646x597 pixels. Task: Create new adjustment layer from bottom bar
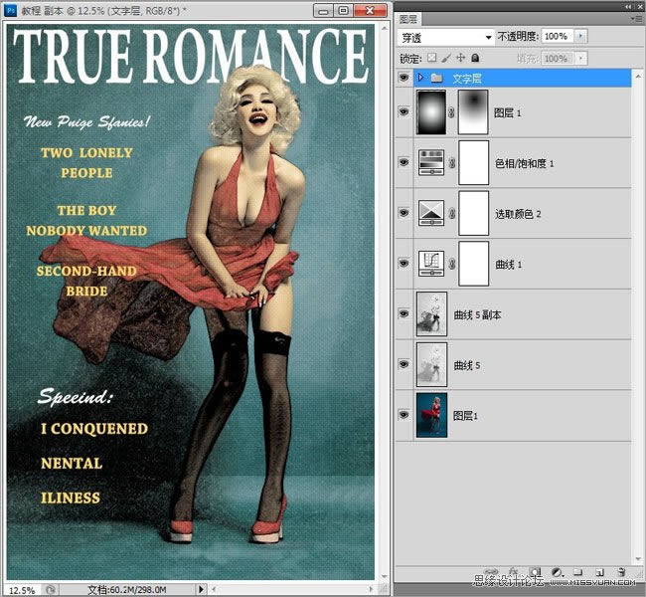coord(557,573)
